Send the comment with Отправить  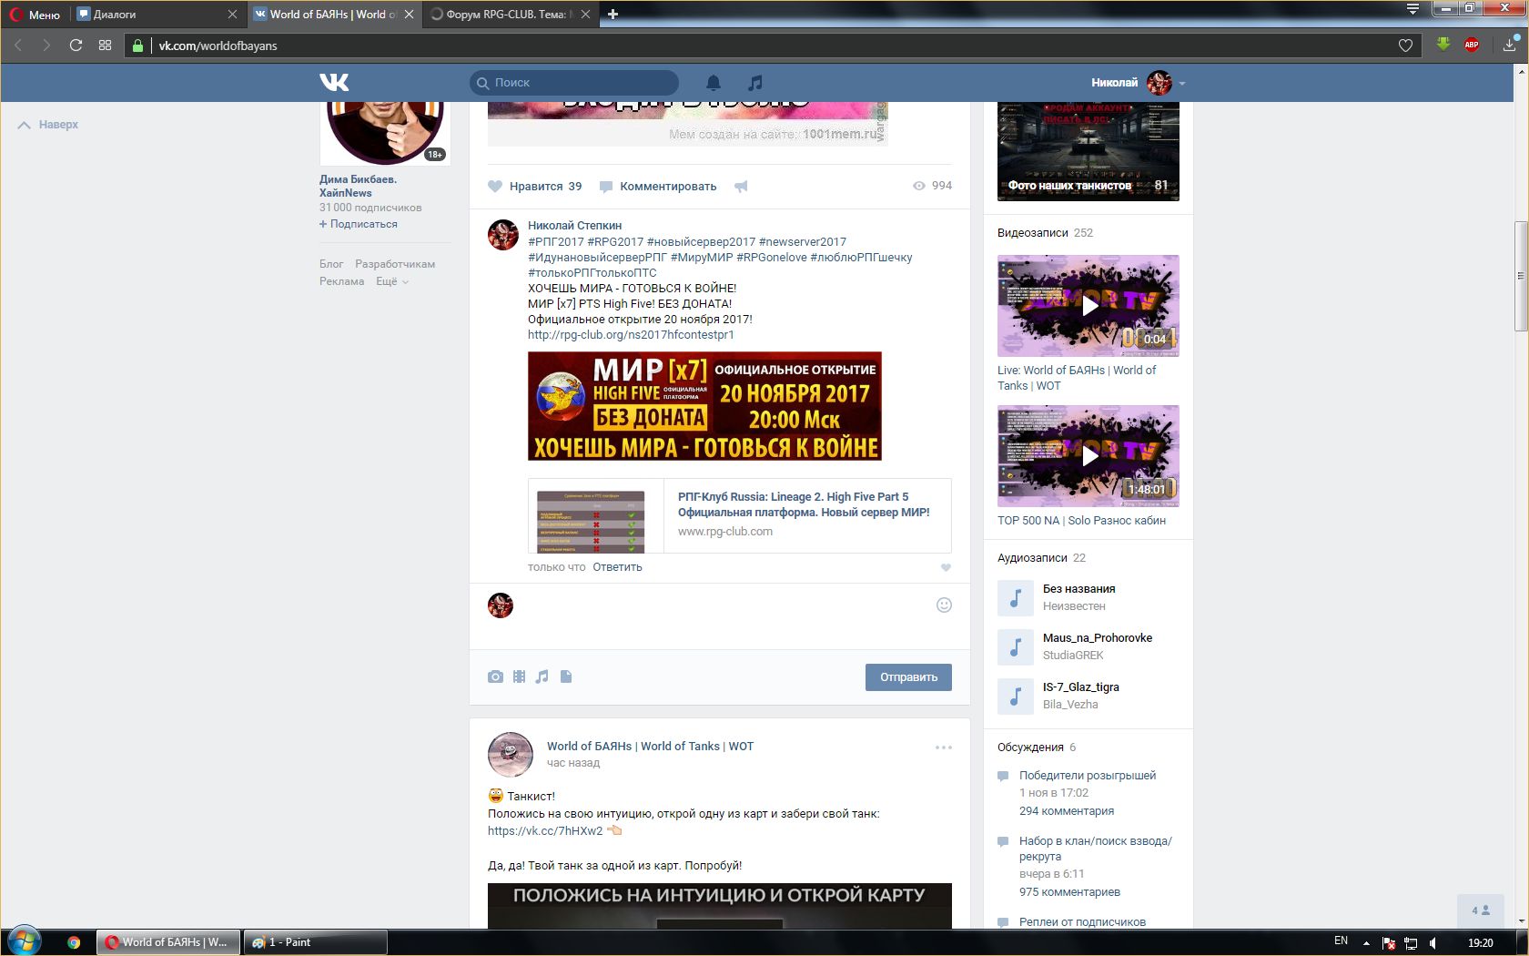pyautogui.click(x=908, y=677)
